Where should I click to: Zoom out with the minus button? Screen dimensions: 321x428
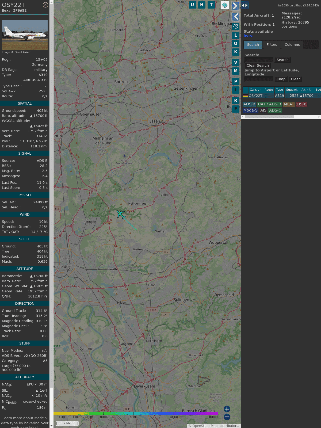[x=227, y=417]
